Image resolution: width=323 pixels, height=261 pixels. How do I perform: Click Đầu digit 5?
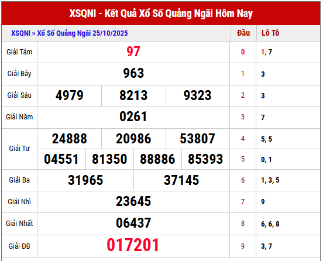pos(243,159)
